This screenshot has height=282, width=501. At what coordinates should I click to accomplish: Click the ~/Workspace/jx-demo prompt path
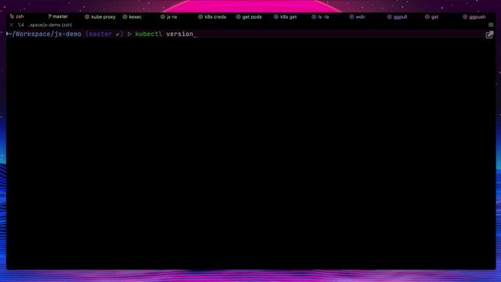(45, 34)
